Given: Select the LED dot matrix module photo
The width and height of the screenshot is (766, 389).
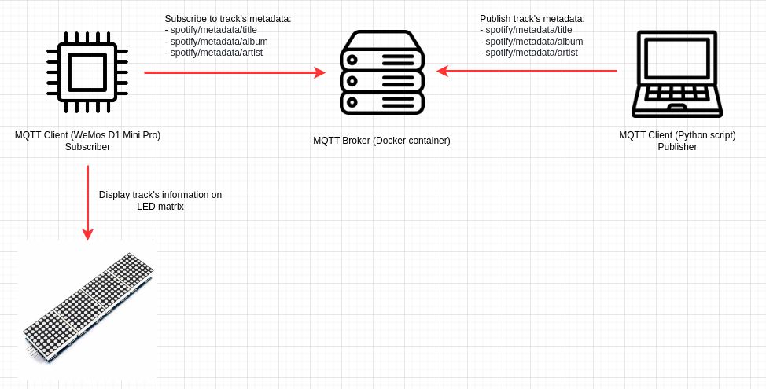Looking at the screenshot, I should click(88, 309).
